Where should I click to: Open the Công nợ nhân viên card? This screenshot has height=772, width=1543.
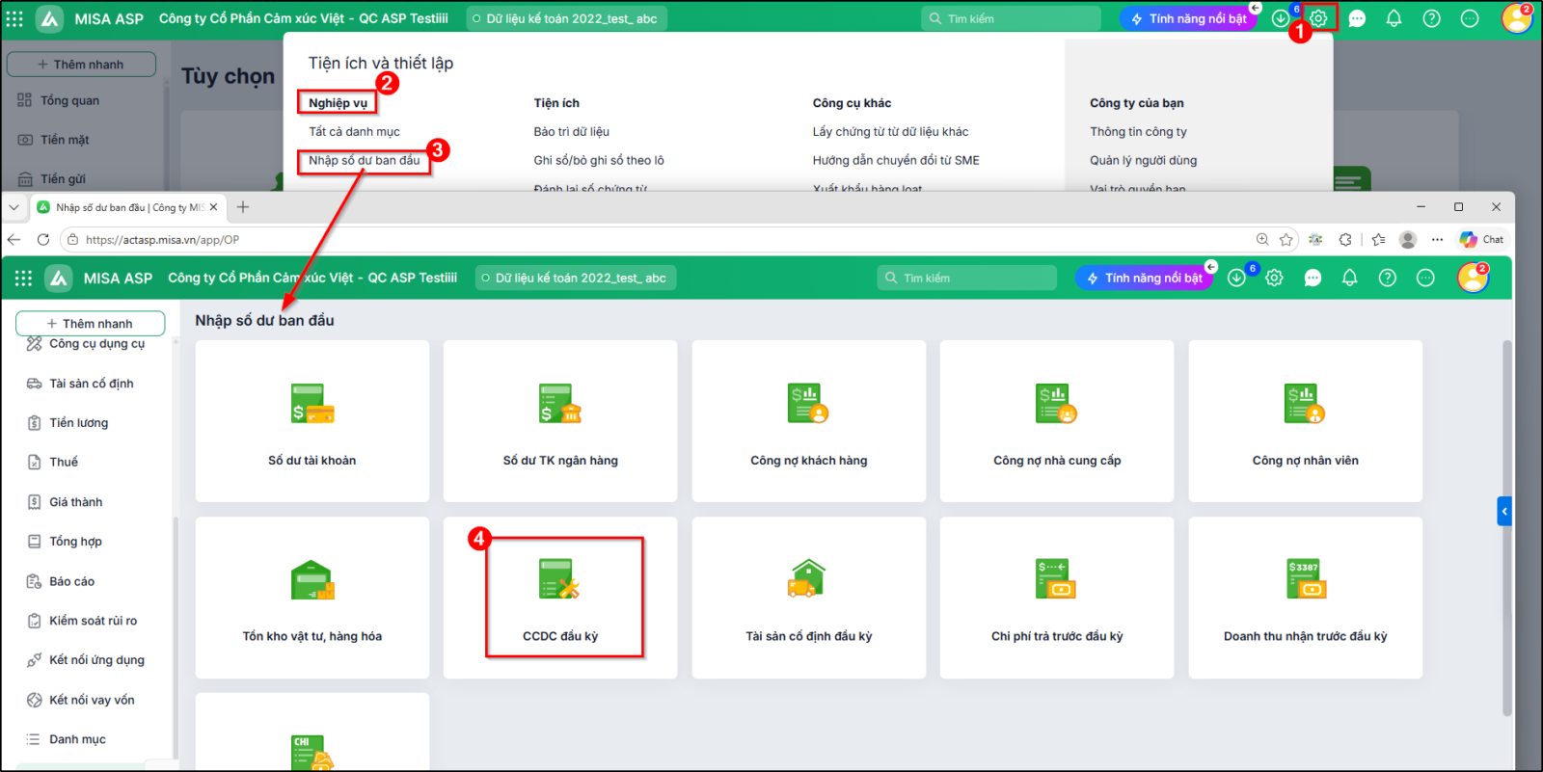[x=1306, y=421]
